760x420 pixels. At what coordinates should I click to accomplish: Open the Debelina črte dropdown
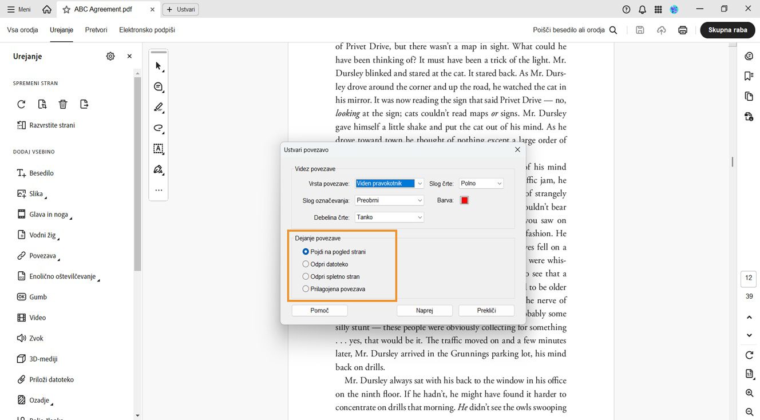tap(389, 217)
